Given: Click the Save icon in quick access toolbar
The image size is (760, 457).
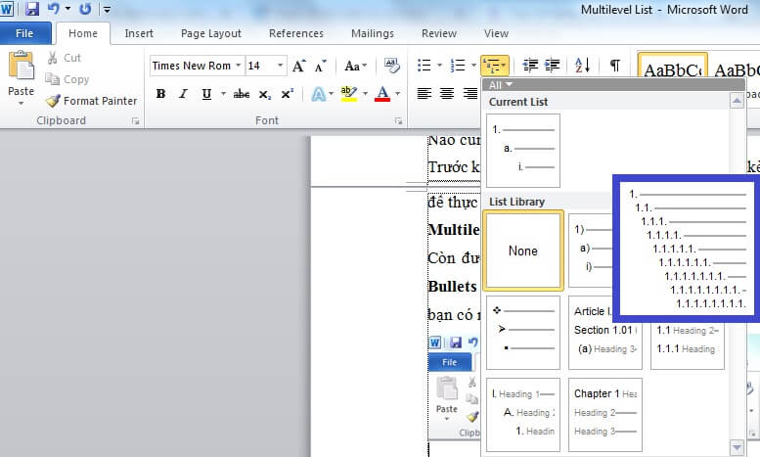Looking at the screenshot, I should [x=32, y=9].
